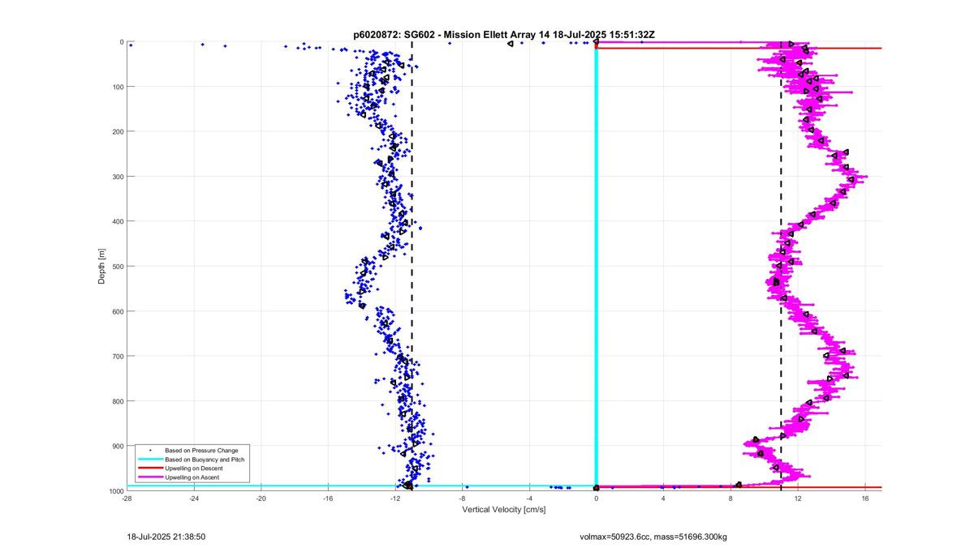
Task: Click the depth axis tick label '100'
Action: (x=117, y=87)
